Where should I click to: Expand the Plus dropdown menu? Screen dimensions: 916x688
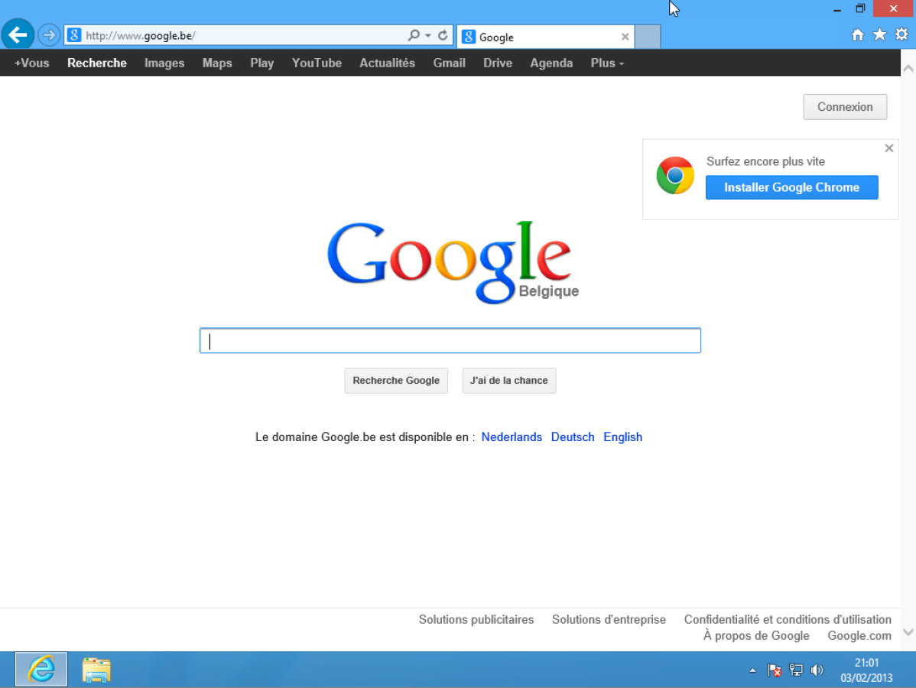[608, 63]
